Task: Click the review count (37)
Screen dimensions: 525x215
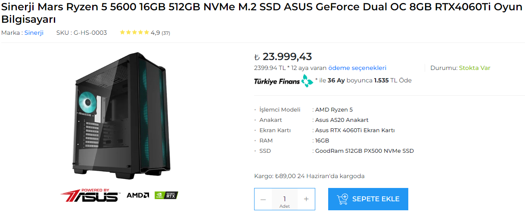Action: click(x=166, y=33)
